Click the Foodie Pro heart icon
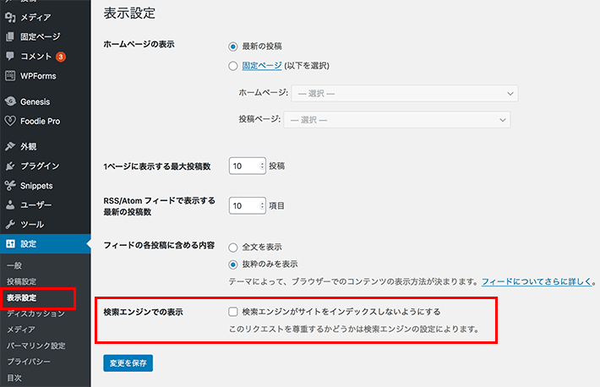The image size is (600, 387). (x=10, y=121)
